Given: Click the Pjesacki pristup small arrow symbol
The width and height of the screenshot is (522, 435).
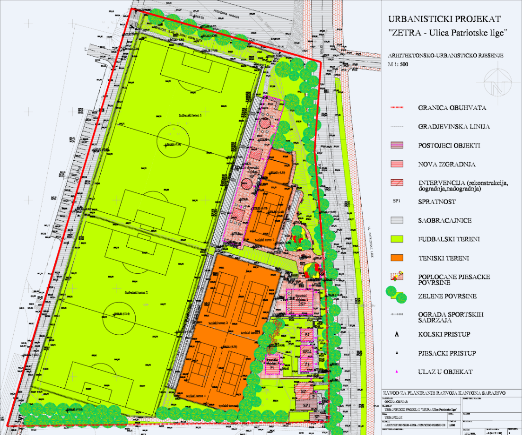Looking at the screenshot, I should click(397, 353).
